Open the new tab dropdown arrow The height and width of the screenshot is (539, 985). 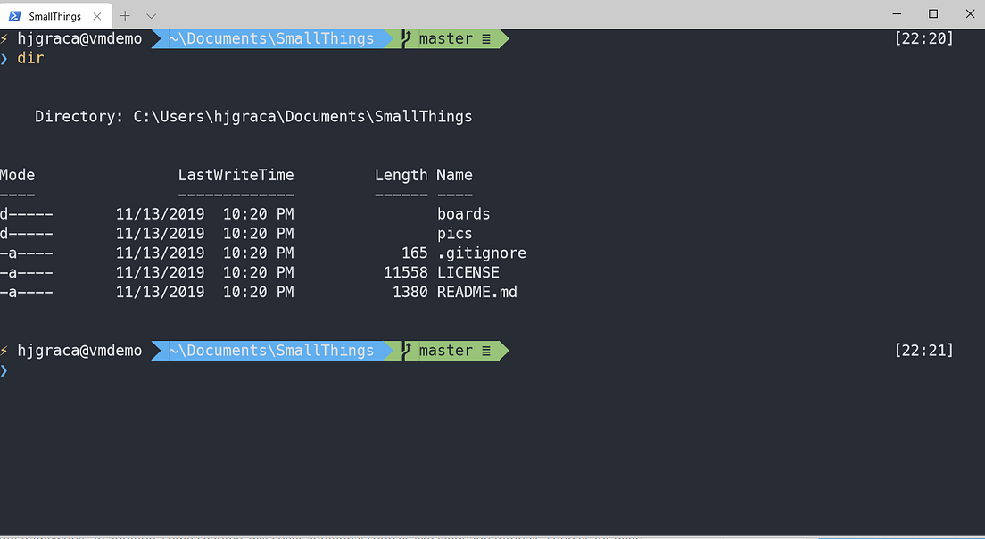[x=150, y=15]
